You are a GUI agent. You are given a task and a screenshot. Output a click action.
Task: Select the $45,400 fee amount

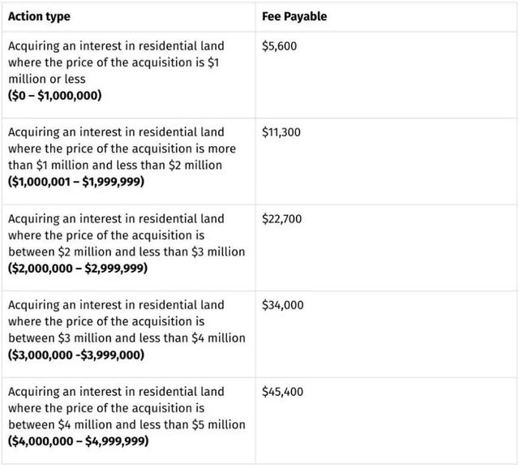pyautogui.click(x=283, y=391)
